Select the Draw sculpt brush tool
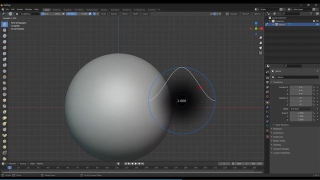Screen dimensions: 320x180 click(x=4, y=24)
